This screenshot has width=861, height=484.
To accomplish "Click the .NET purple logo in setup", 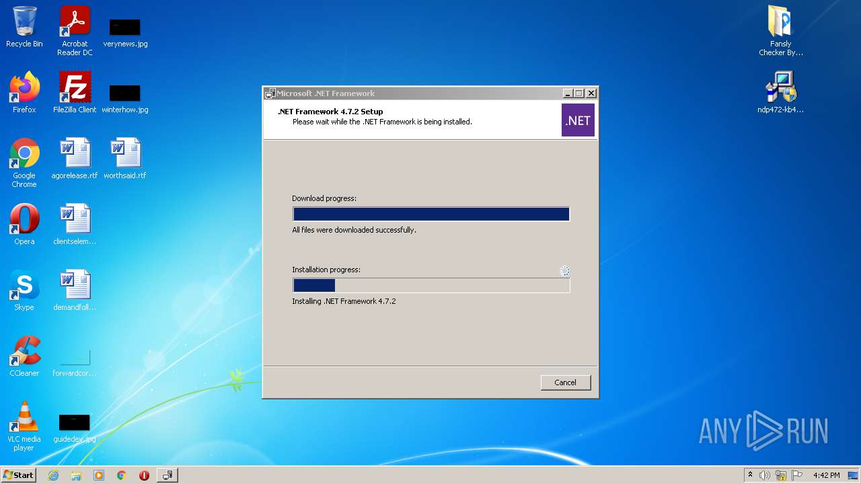I will [578, 120].
